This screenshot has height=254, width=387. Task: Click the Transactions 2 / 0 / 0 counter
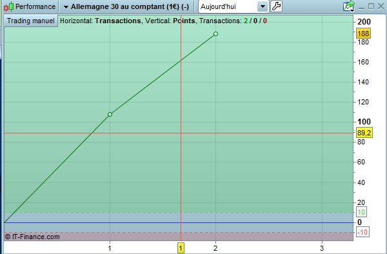233,21
